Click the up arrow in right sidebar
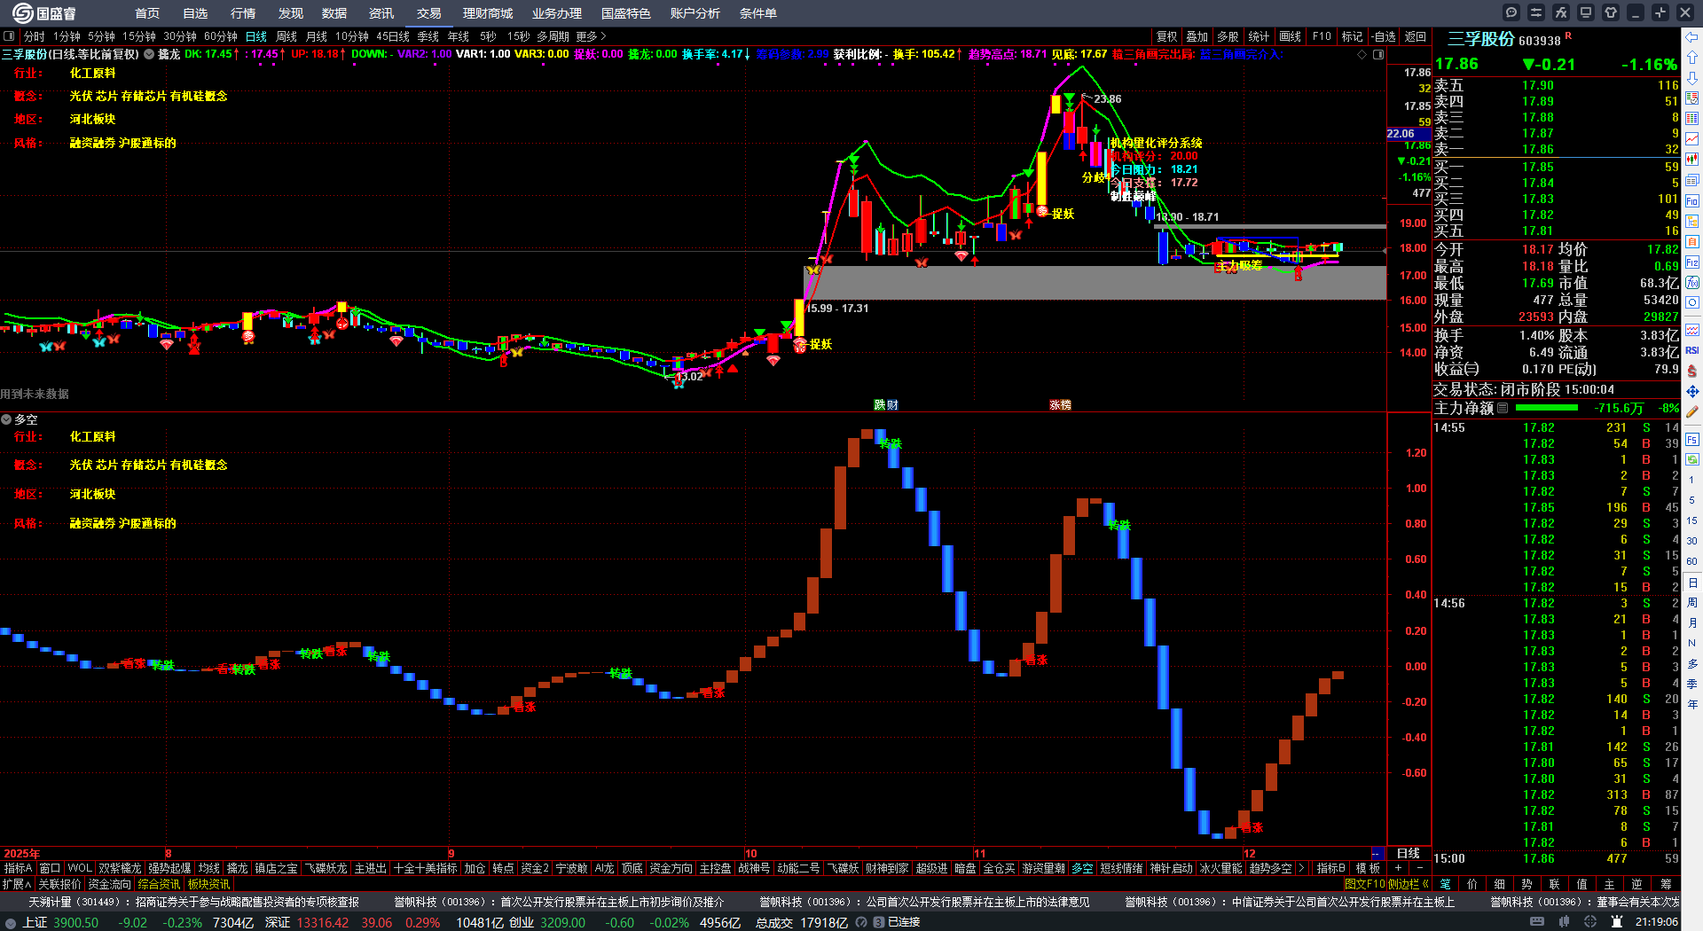This screenshot has width=1703, height=931. [1692, 58]
